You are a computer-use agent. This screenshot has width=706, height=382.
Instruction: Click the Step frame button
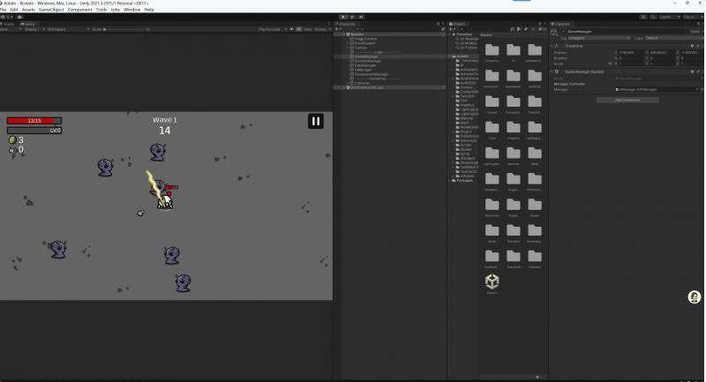(362, 16)
